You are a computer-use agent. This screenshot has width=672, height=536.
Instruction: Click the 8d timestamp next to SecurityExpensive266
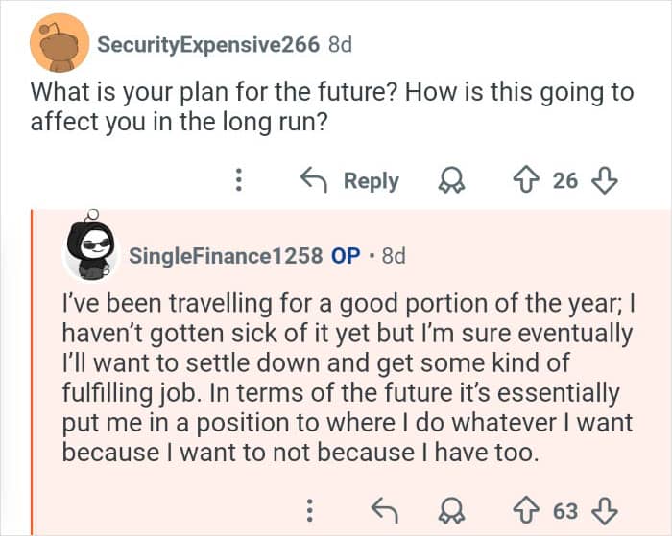(x=340, y=44)
